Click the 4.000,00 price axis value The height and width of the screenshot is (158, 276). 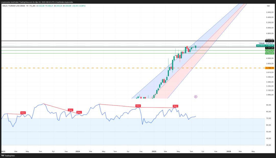click(x=270, y=58)
